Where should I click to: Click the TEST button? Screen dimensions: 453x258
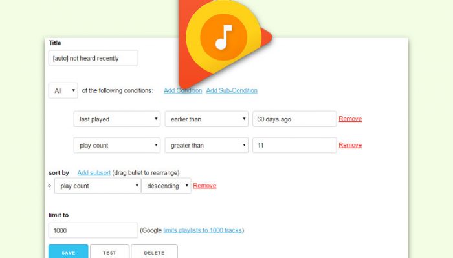click(109, 252)
